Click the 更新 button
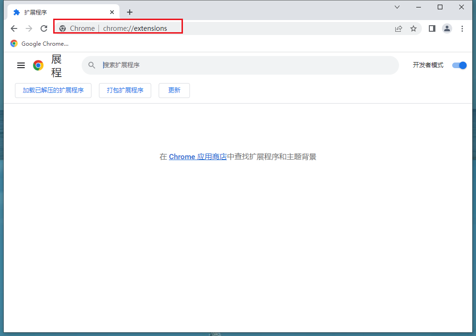This screenshot has height=336, width=476. 174,91
